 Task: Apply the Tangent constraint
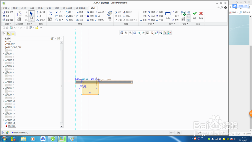[x=151, y=12]
